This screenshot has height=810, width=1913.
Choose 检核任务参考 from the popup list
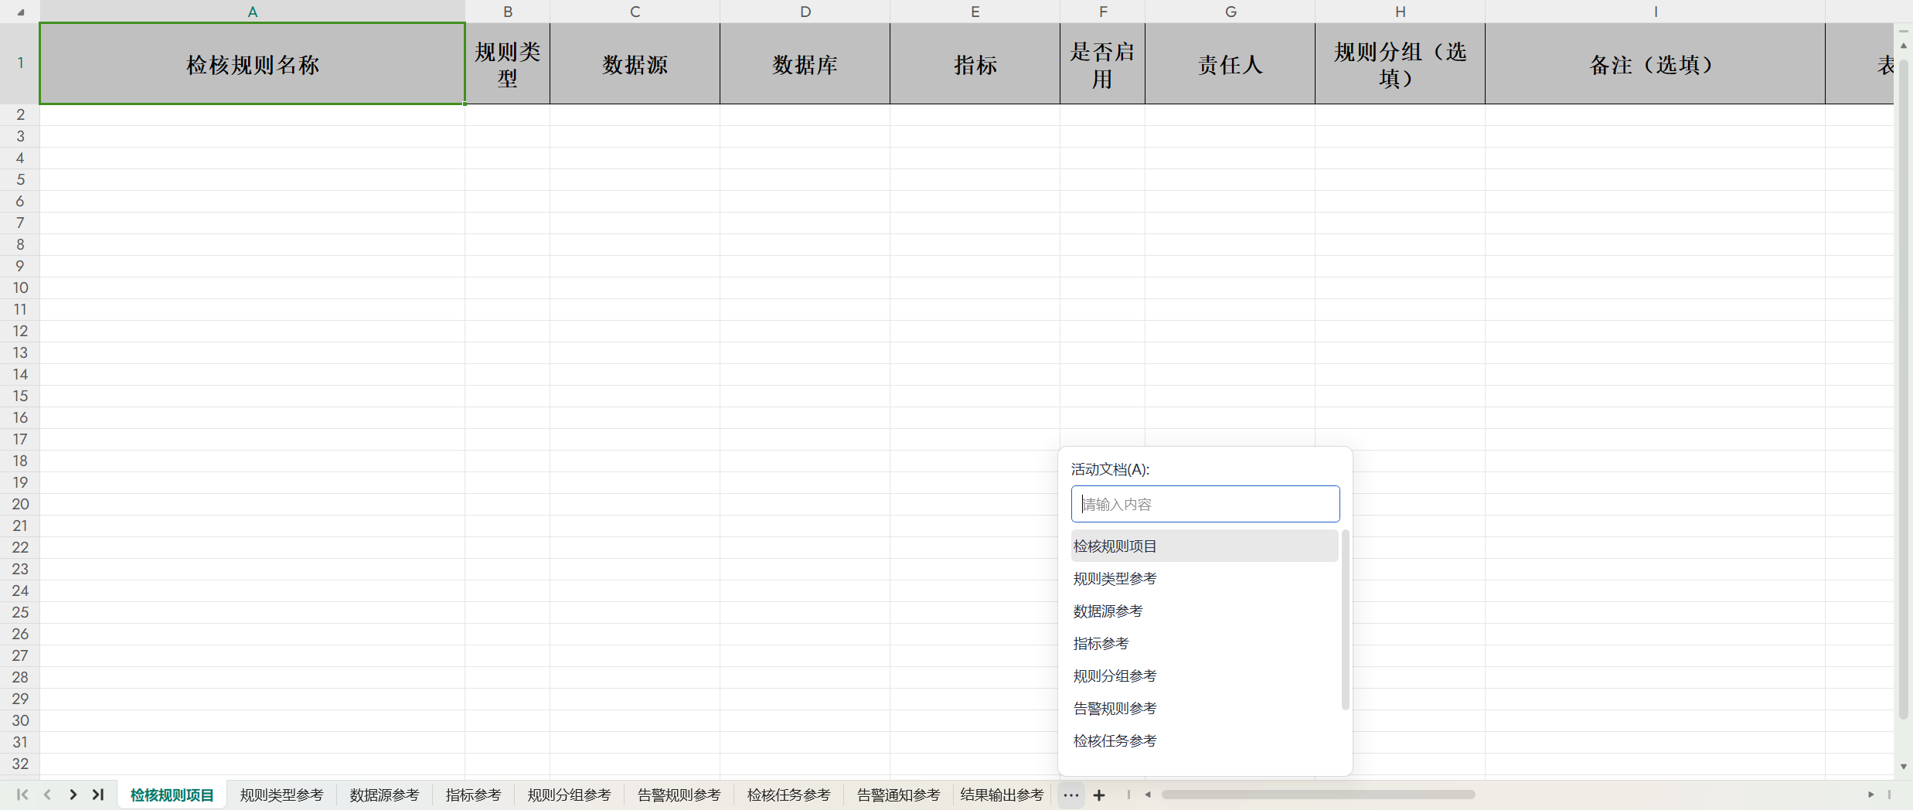[1115, 740]
